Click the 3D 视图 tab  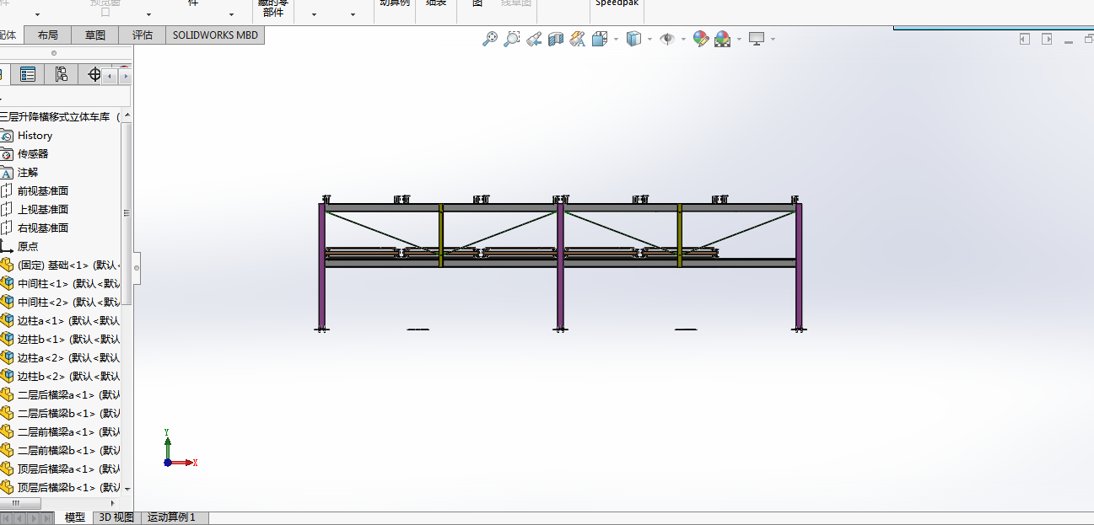click(116, 517)
